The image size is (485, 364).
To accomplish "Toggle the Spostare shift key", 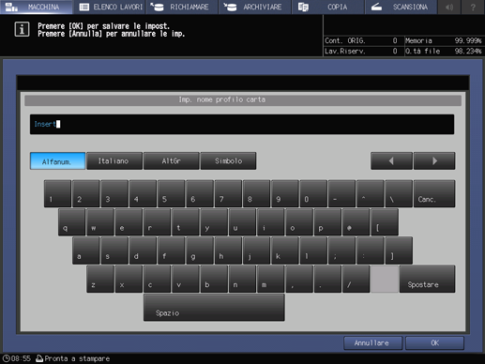I will pos(427,279).
